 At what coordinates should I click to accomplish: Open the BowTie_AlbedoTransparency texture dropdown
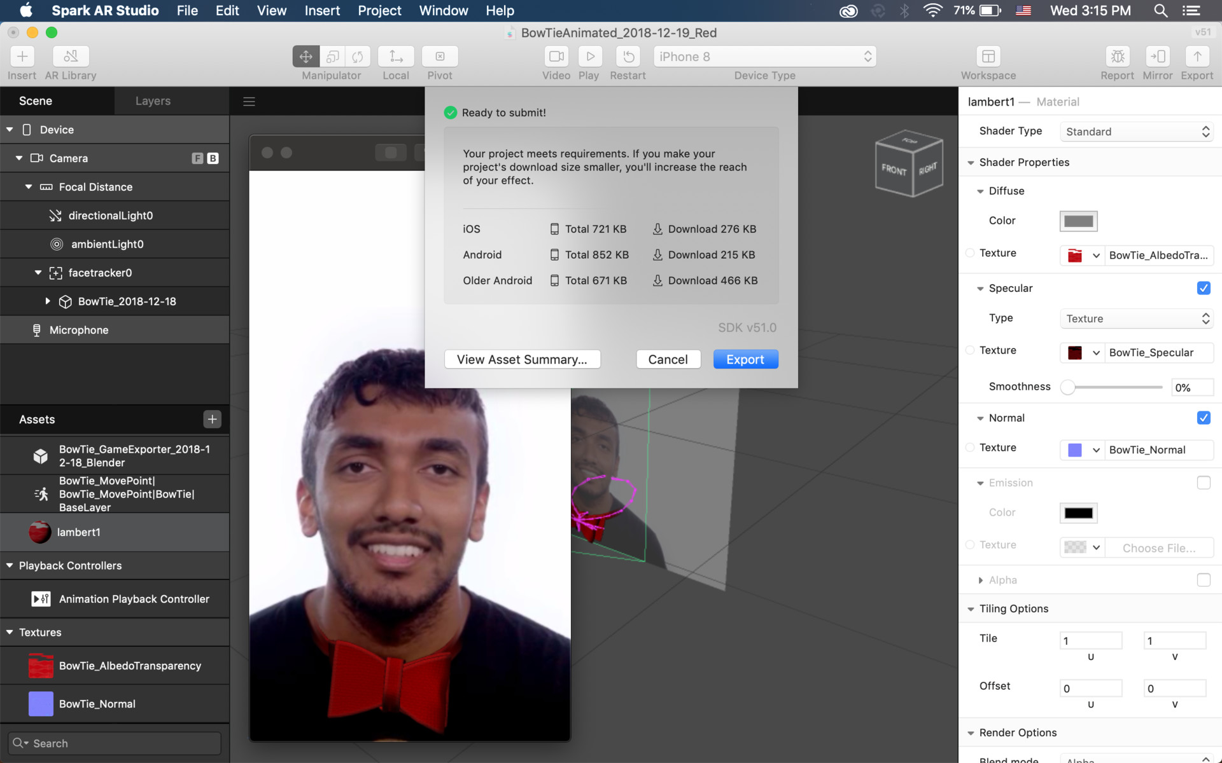(1096, 256)
